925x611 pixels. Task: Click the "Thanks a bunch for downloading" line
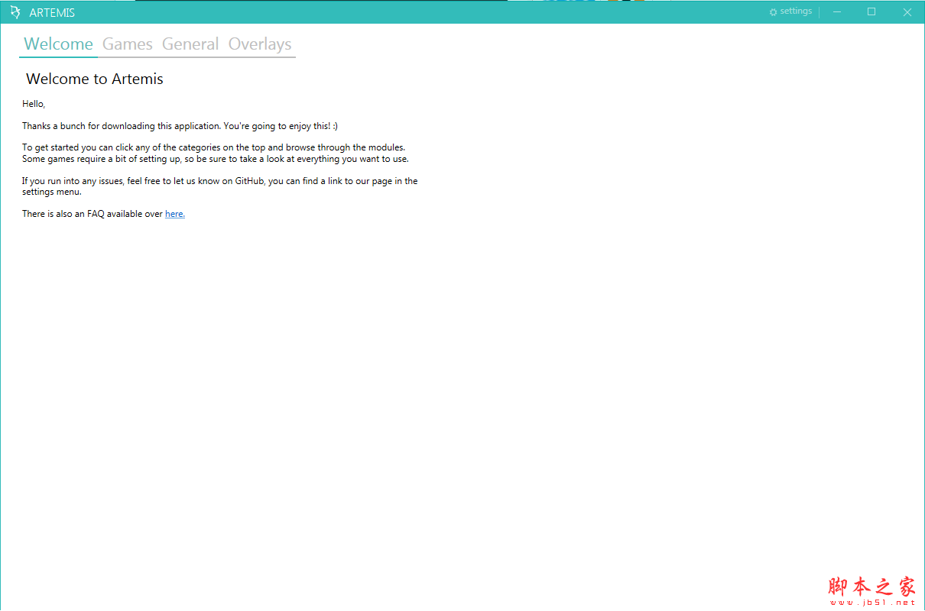[180, 126]
